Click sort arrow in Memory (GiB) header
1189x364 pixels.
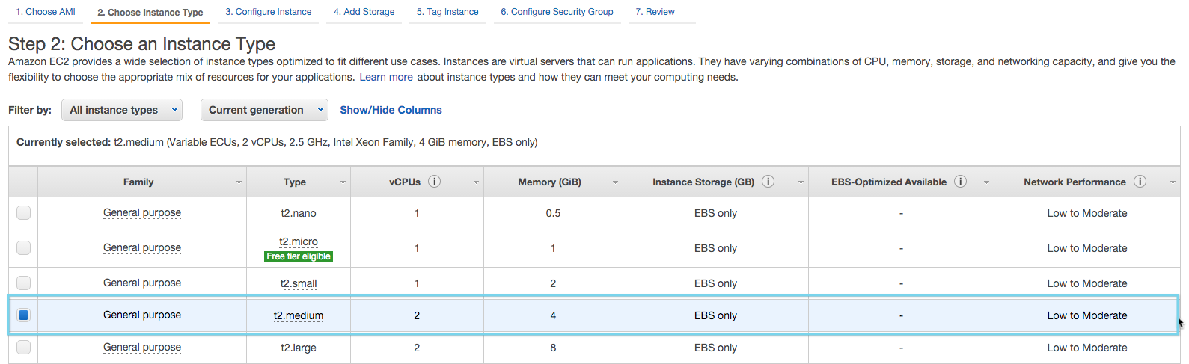coord(615,182)
